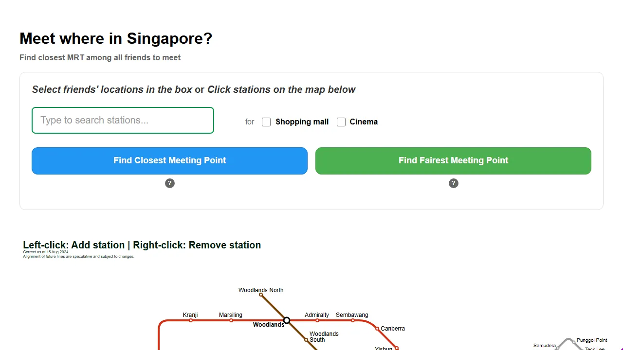The height and width of the screenshot is (350, 623).
Task: Click the Woodlands interchange station marker
Action: click(x=287, y=320)
